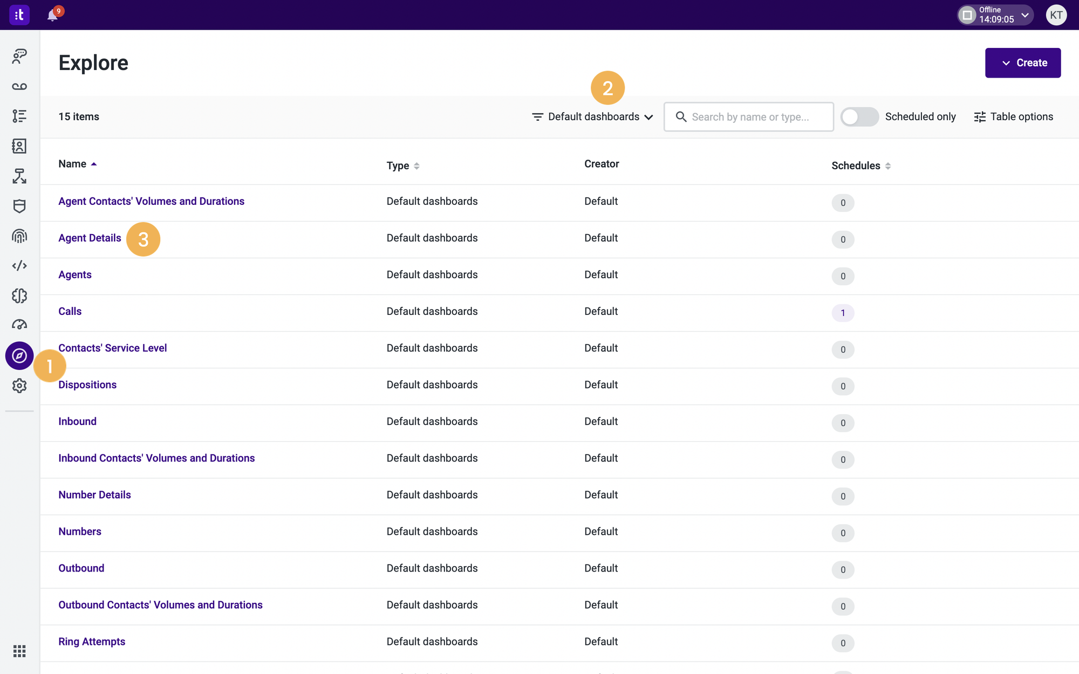The width and height of the screenshot is (1079, 674).
Task: Click the Agent Details schedule count 0
Action: click(843, 239)
